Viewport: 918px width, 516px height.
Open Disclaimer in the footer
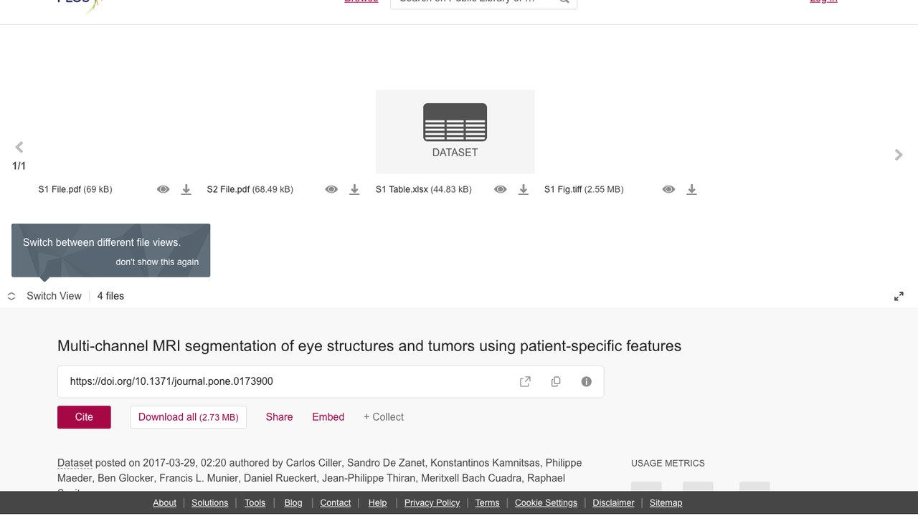click(613, 503)
